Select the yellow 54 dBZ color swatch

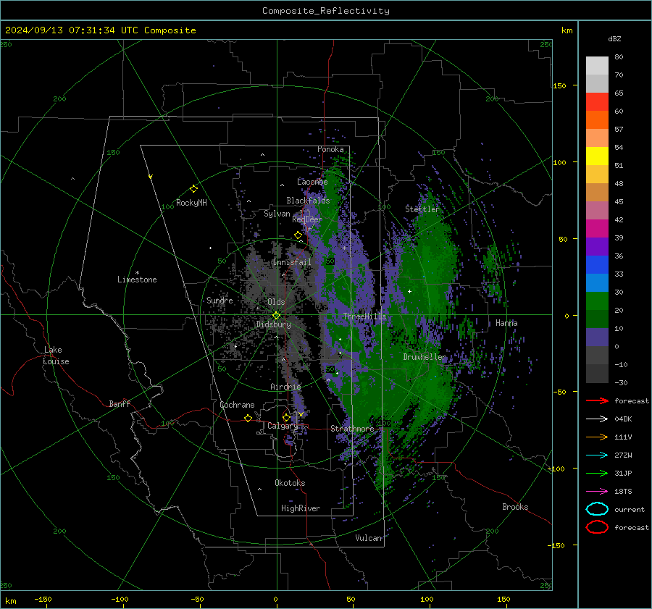click(597, 156)
